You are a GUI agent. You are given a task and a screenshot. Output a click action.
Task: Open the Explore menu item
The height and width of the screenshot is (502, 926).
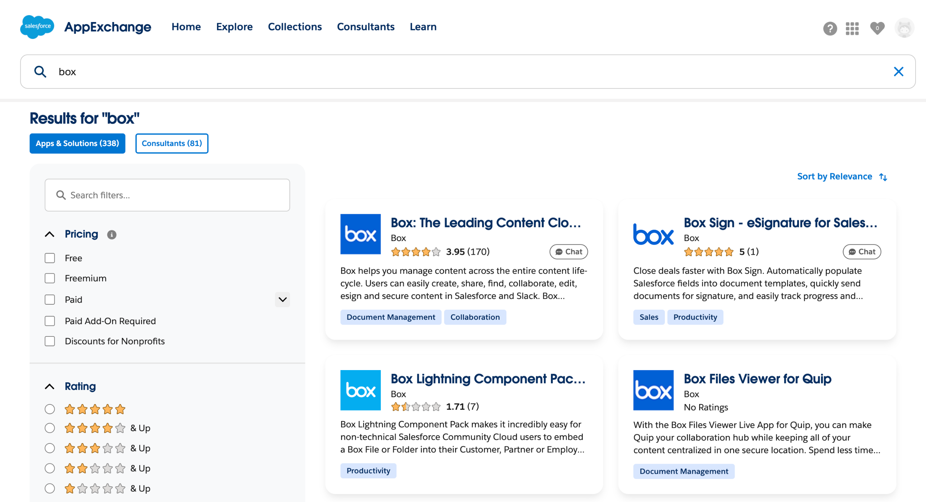(x=234, y=27)
